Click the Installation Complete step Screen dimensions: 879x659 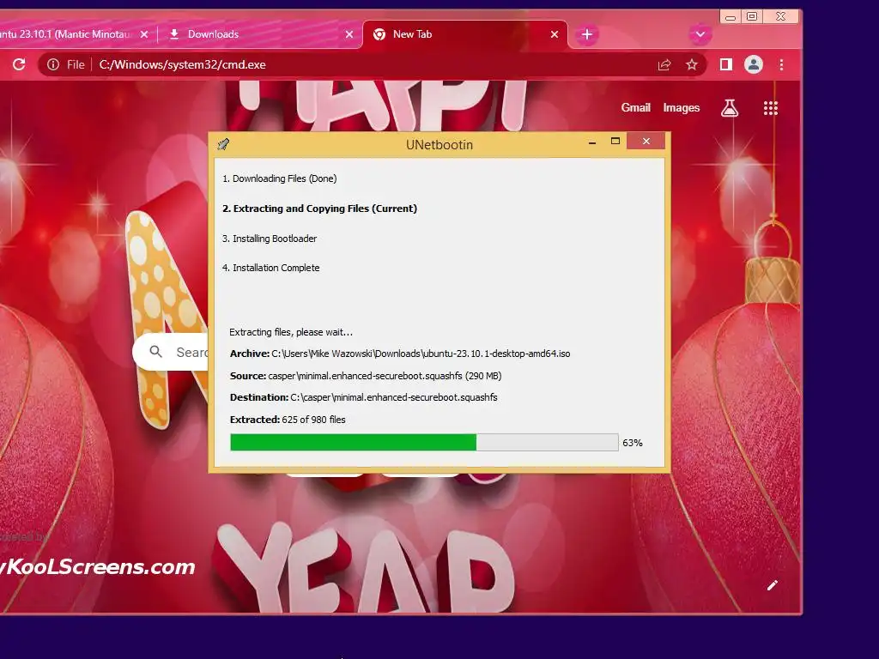tap(270, 268)
